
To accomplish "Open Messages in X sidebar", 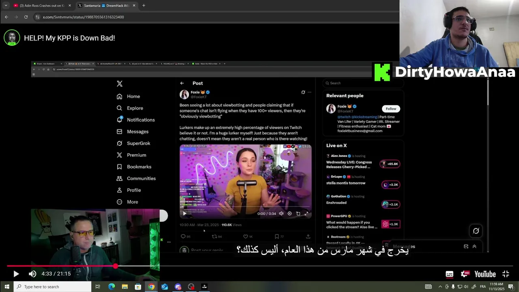I will click(x=133, y=132).
